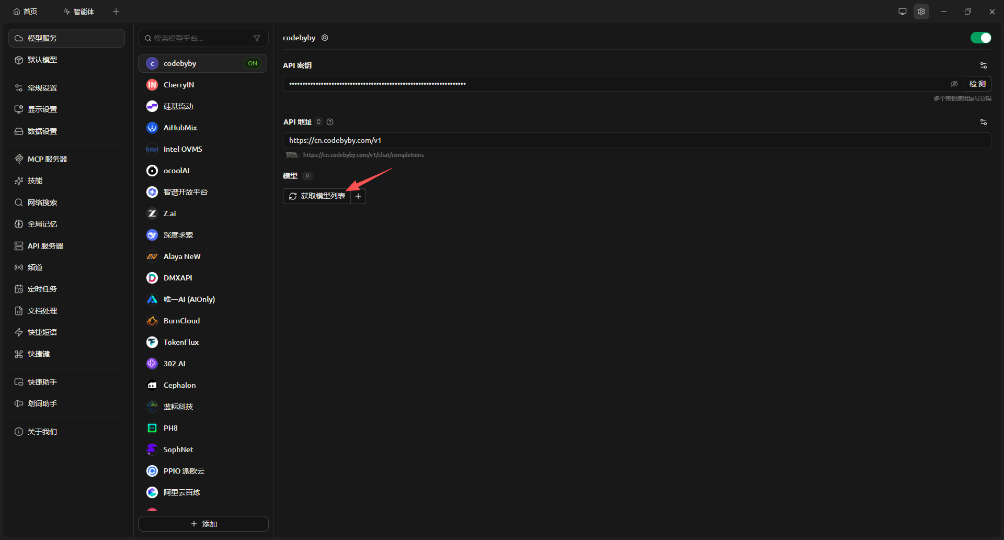Open API key list settings icon
The height and width of the screenshot is (540, 1004).
point(984,65)
